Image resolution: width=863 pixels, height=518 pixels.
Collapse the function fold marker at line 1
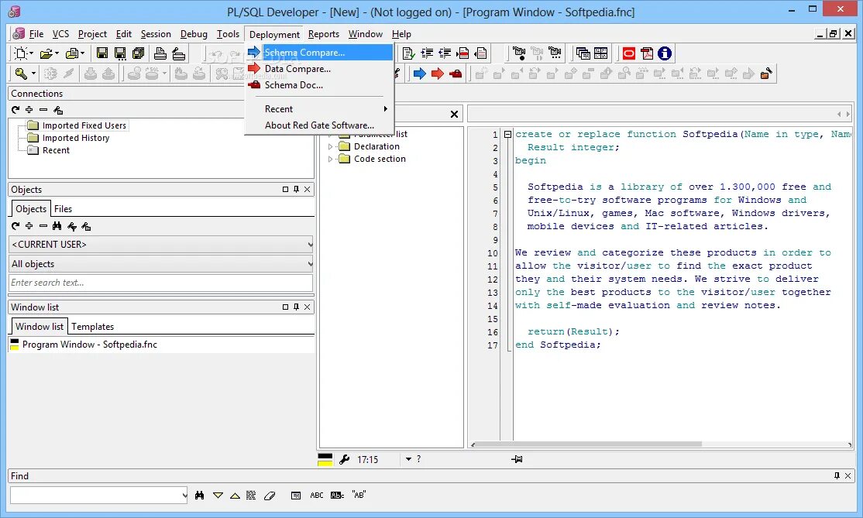(507, 134)
